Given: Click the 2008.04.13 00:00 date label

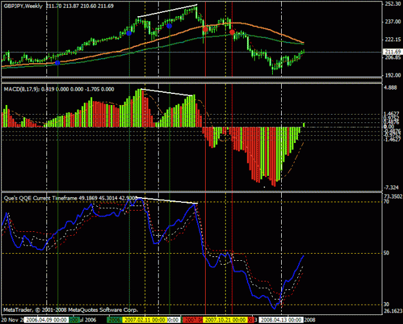Looking at the screenshot, I should pyautogui.click(x=281, y=320).
